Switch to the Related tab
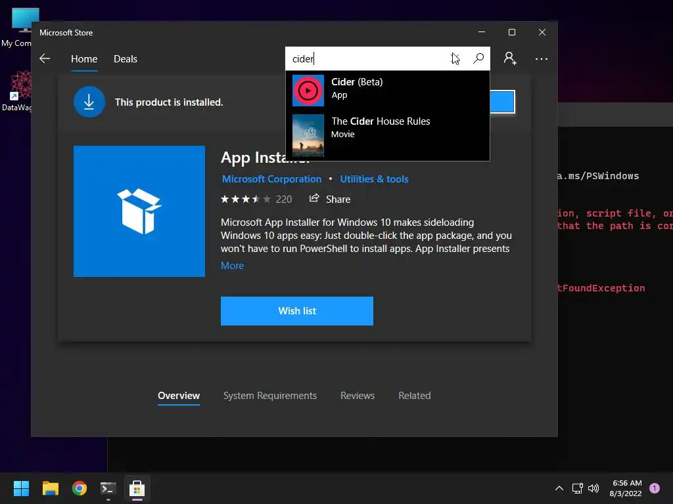Image resolution: width=673 pixels, height=504 pixels. pyautogui.click(x=414, y=396)
